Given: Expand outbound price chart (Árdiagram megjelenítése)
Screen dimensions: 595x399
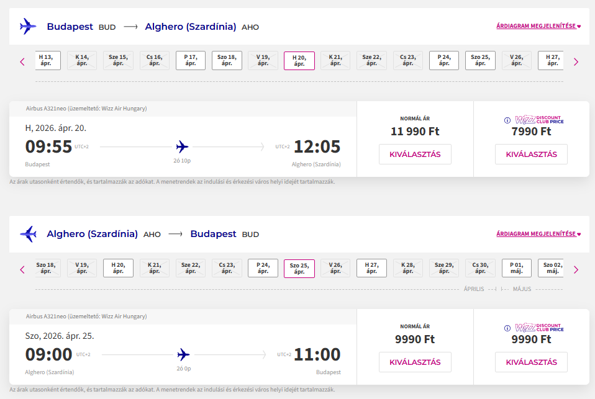Looking at the screenshot, I should pos(538,27).
